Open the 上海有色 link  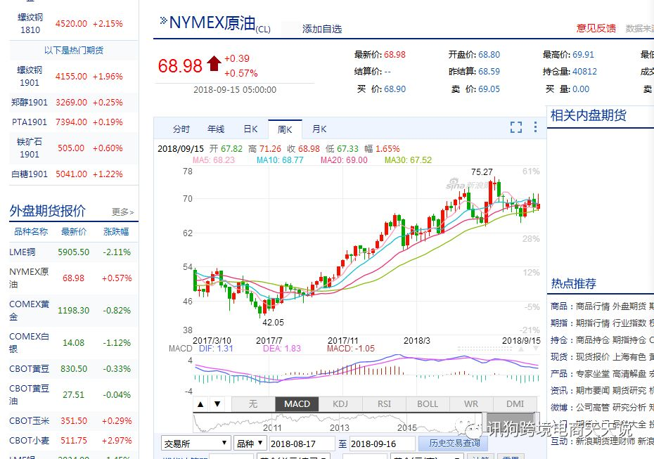click(629, 357)
